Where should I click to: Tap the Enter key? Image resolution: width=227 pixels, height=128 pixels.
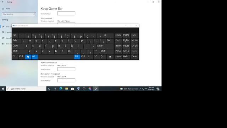pos(105,46)
